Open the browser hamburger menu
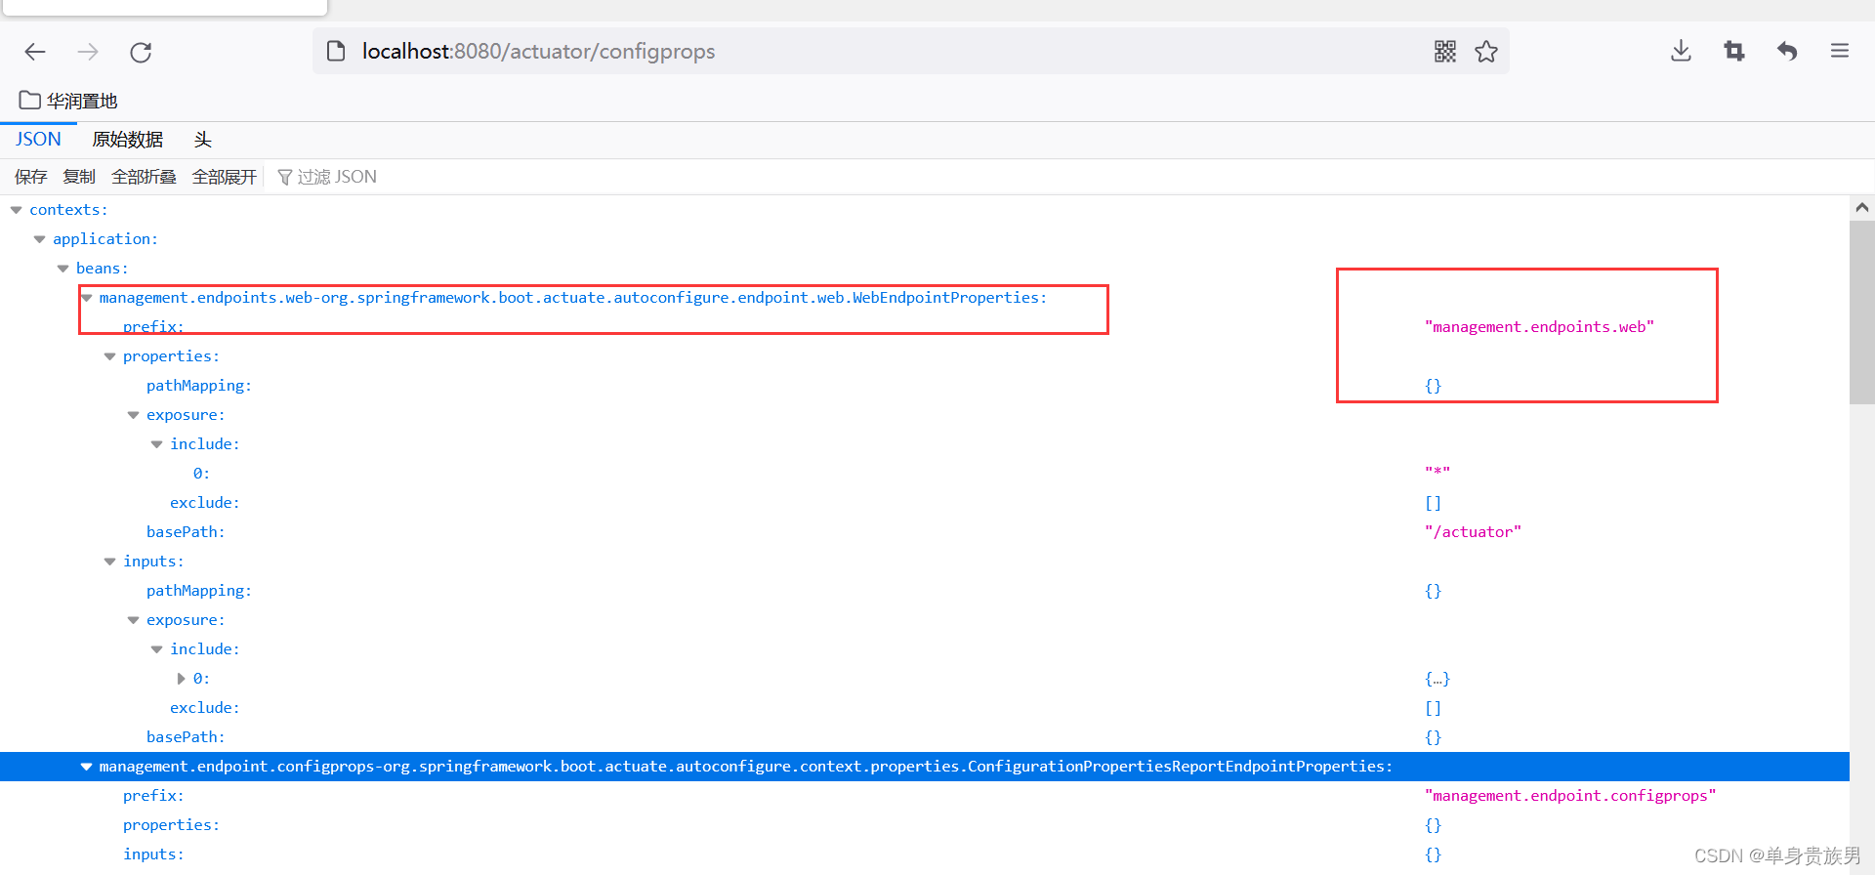This screenshot has height=875, width=1875. point(1840,51)
